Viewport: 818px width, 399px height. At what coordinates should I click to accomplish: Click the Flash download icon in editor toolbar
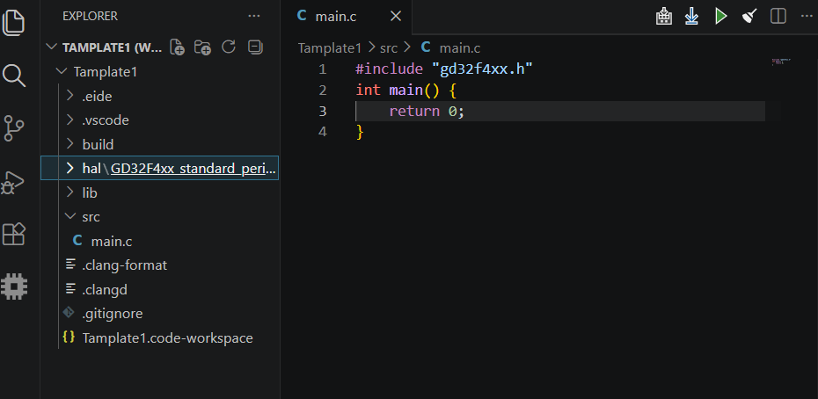tap(691, 16)
